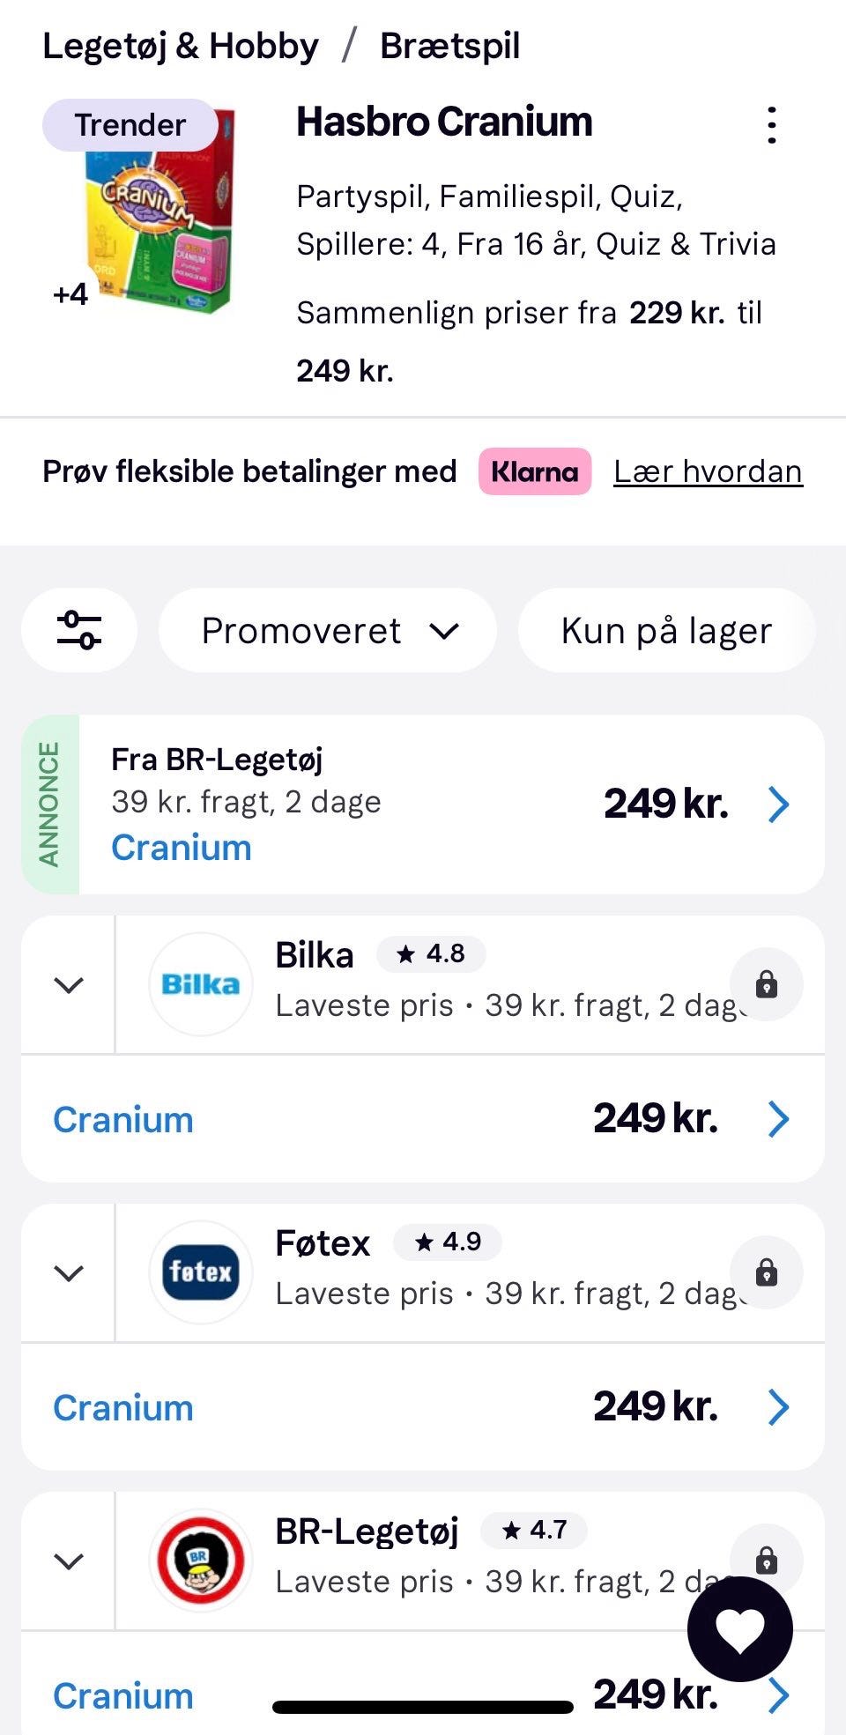Tap the Føtex store logo
This screenshot has height=1735, width=846.
point(201,1272)
